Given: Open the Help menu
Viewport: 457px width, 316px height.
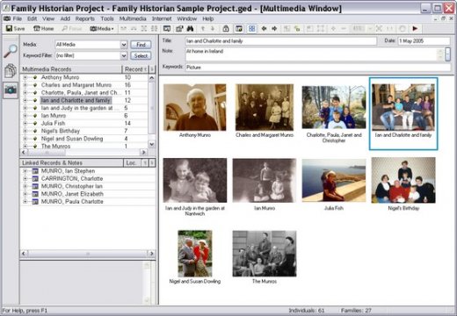Looking at the screenshot, I should pos(208,18).
